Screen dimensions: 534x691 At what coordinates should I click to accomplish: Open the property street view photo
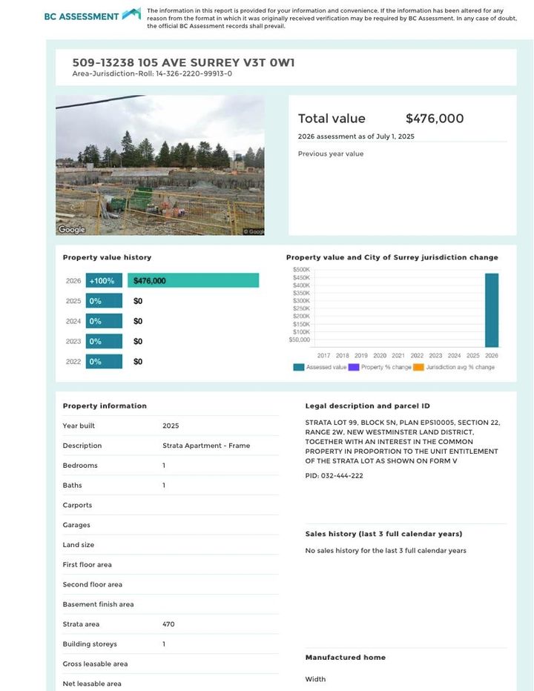coord(159,165)
